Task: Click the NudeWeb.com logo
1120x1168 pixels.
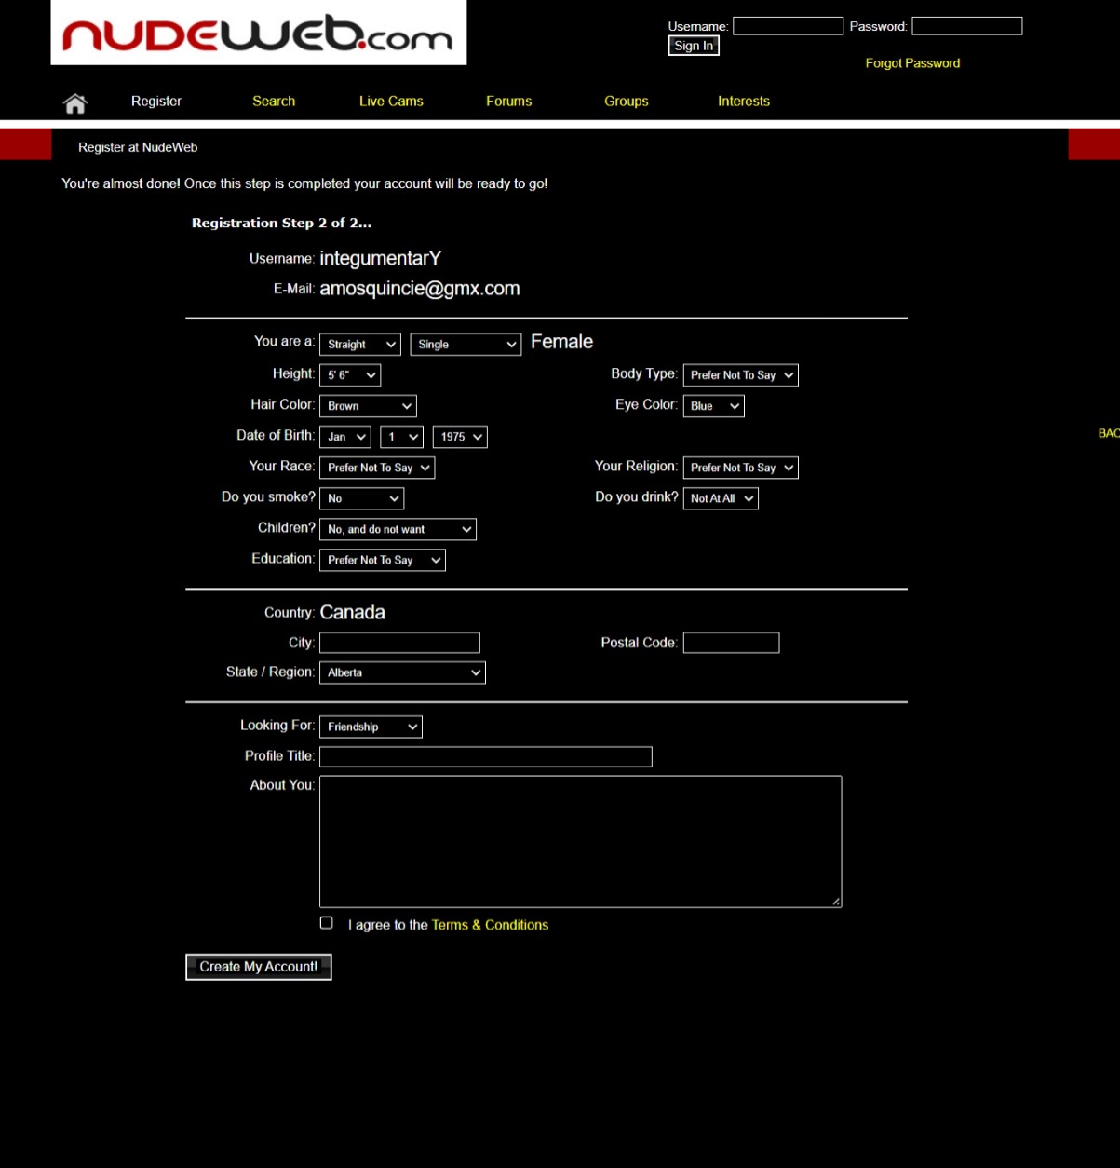Action: 258,34
